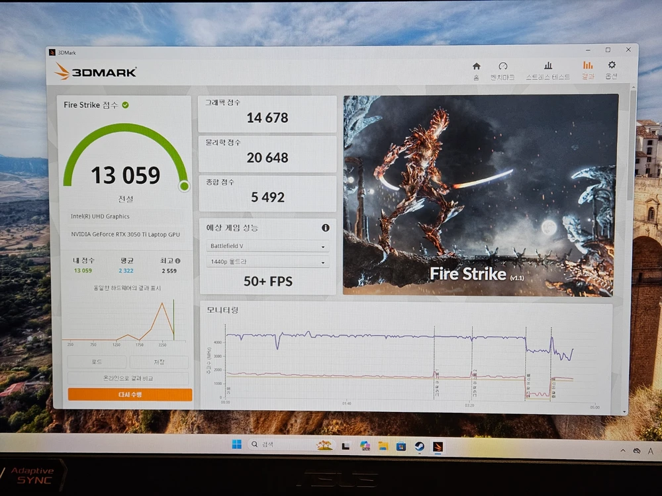Click the 50+ FPS estimate text
662x496 pixels.
(267, 281)
